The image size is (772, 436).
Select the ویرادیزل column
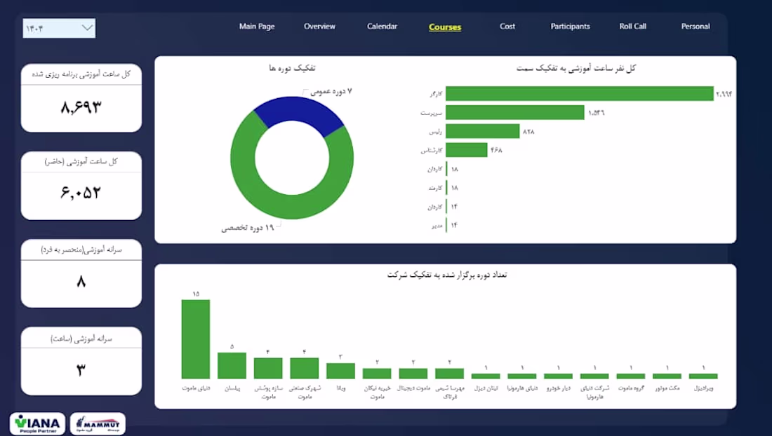pyautogui.click(x=703, y=376)
